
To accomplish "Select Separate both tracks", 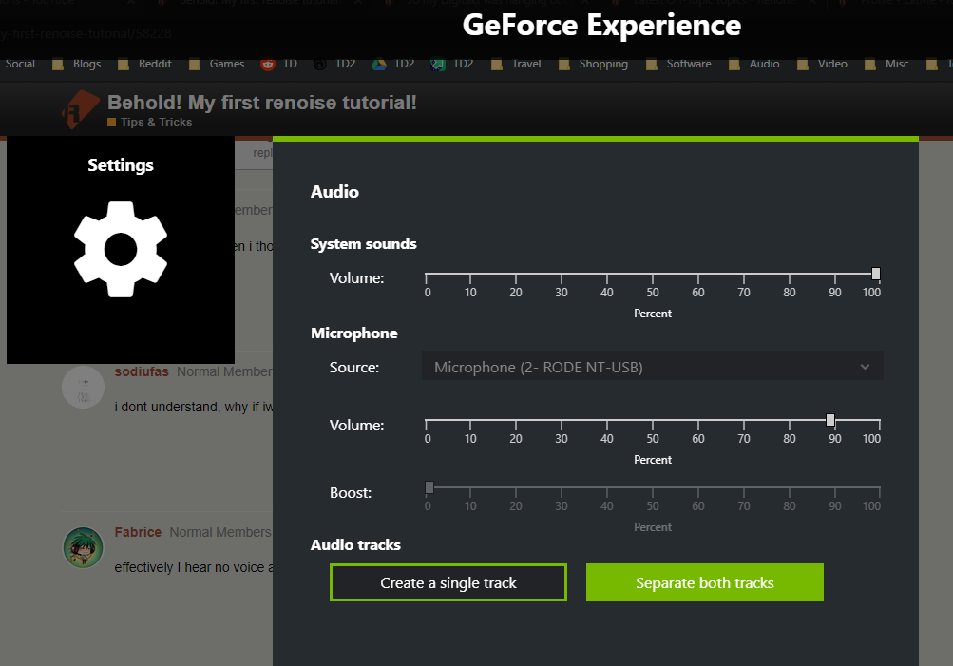I will tap(705, 582).
